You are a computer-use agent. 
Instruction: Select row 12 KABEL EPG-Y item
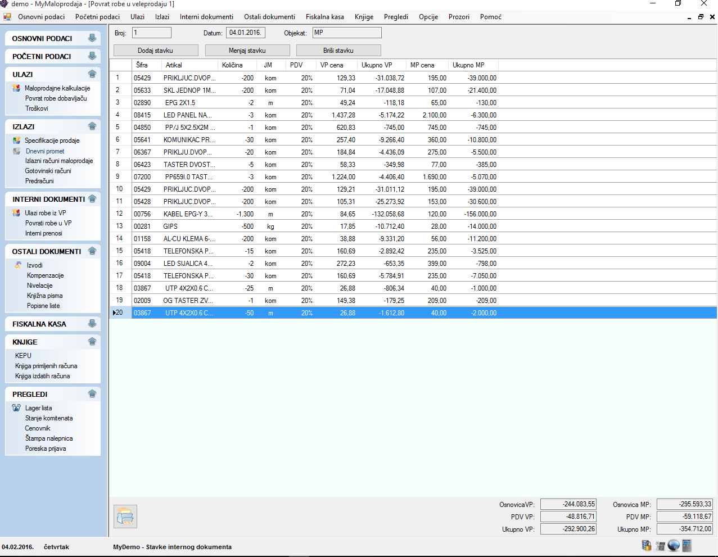pyautogui.click(x=188, y=214)
